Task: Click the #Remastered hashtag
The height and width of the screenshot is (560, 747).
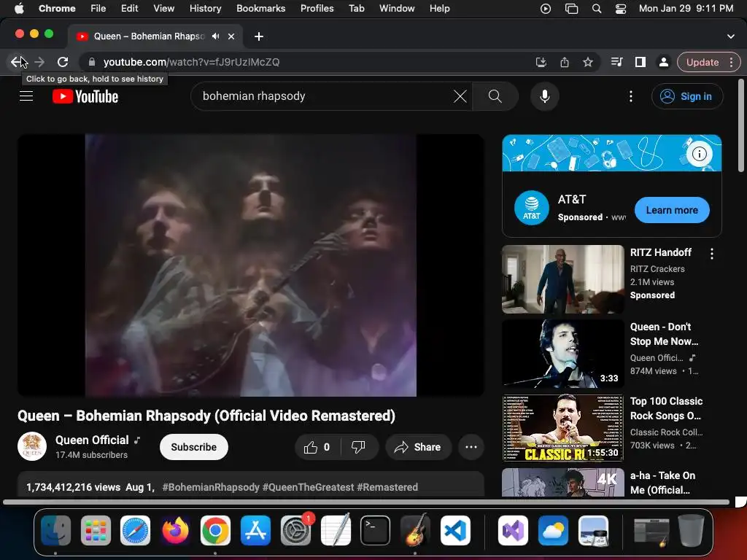Action: pos(387,487)
